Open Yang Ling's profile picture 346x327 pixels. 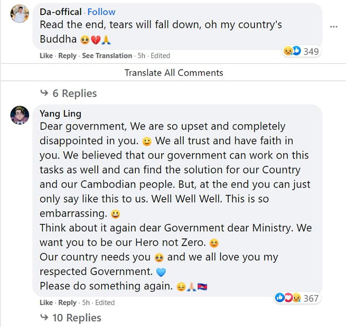click(x=19, y=115)
